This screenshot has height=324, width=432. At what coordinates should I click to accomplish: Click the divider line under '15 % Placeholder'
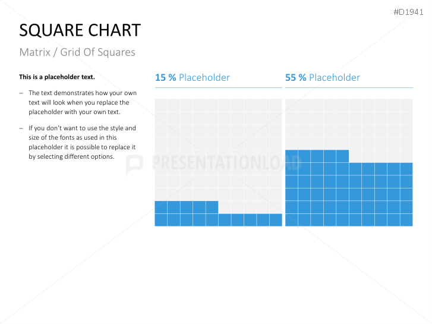click(x=218, y=88)
